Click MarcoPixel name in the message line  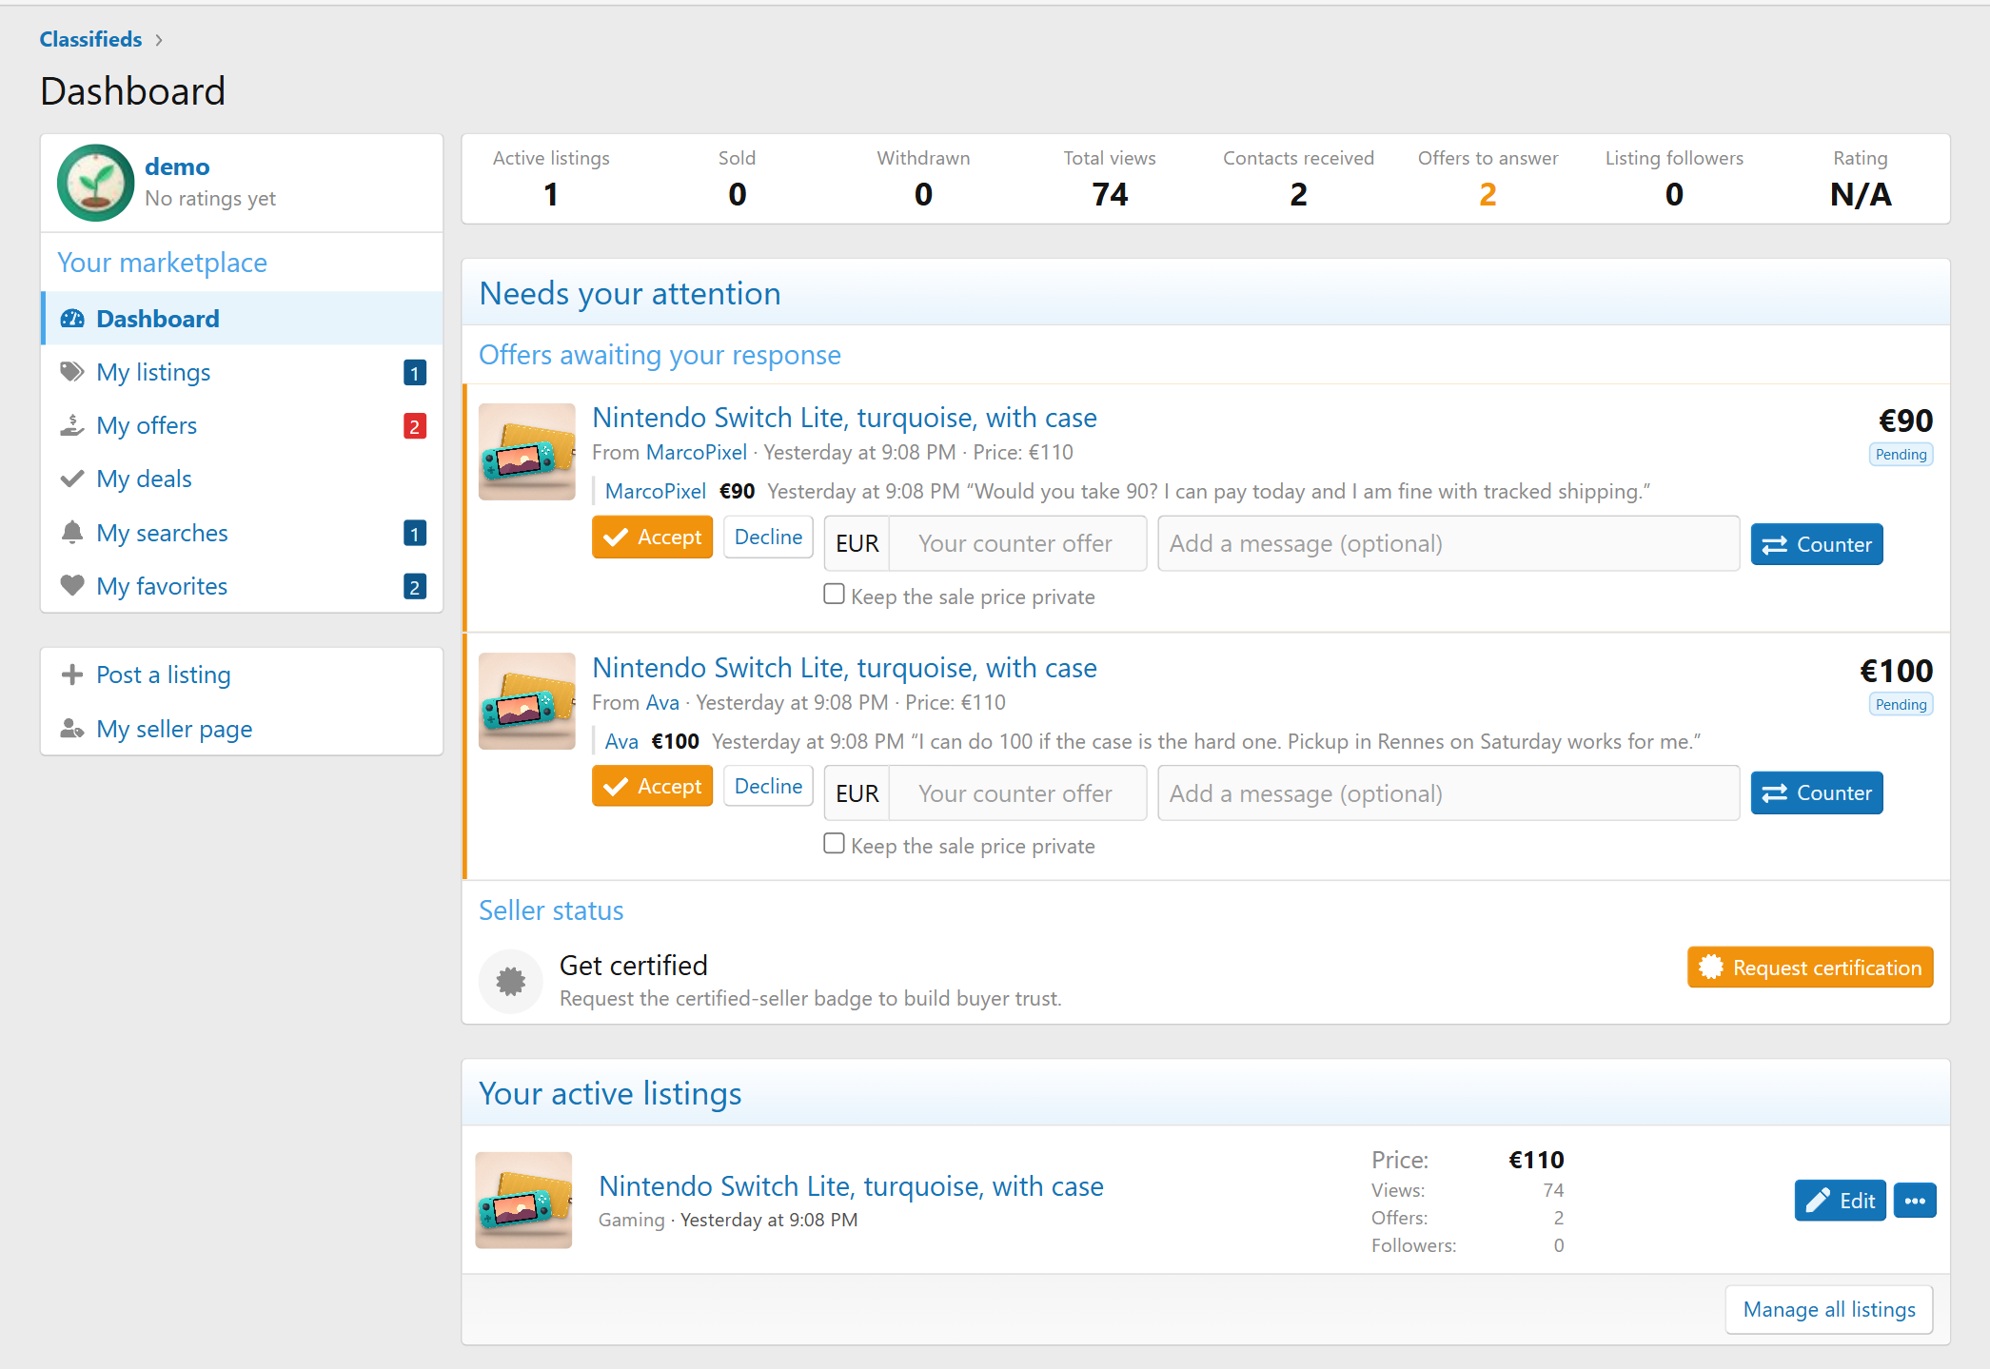656,491
